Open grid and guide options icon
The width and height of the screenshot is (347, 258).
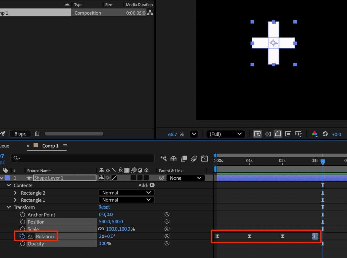pyautogui.click(x=299, y=134)
